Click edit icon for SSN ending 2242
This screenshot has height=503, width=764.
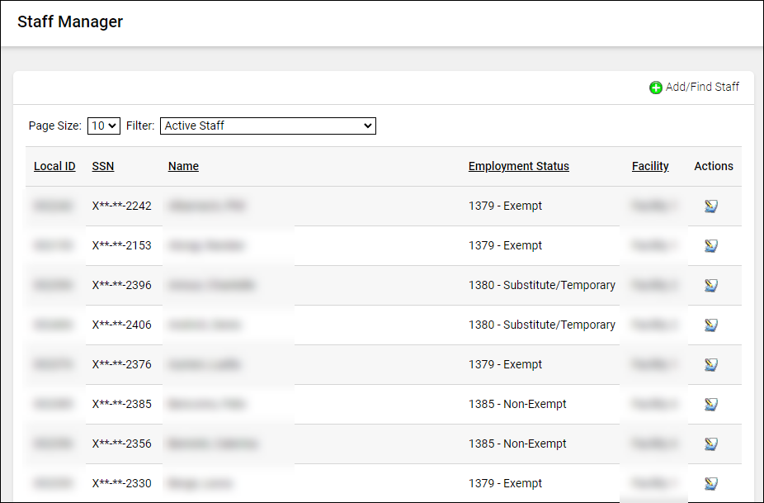(710, 206)
